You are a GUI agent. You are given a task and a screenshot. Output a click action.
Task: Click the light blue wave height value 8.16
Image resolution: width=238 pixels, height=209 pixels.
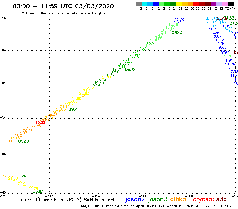click(211, 22)
